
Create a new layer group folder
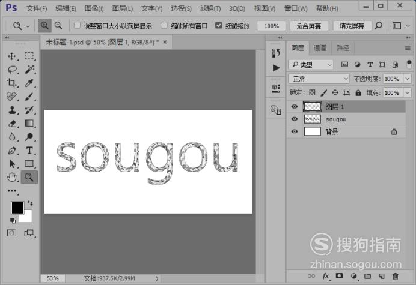tap(367, 276)
